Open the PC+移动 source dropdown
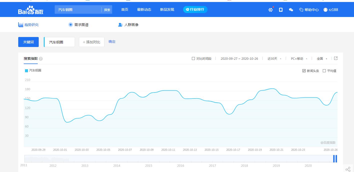 (x=299, y=58)
